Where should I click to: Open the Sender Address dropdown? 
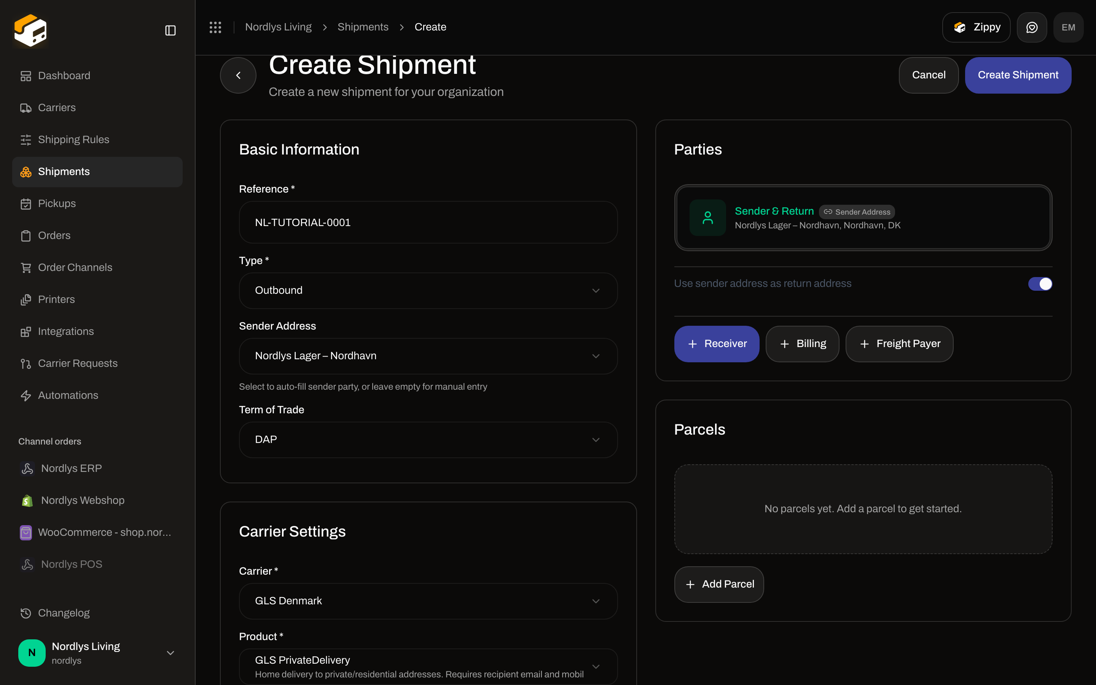coord(428,356)
